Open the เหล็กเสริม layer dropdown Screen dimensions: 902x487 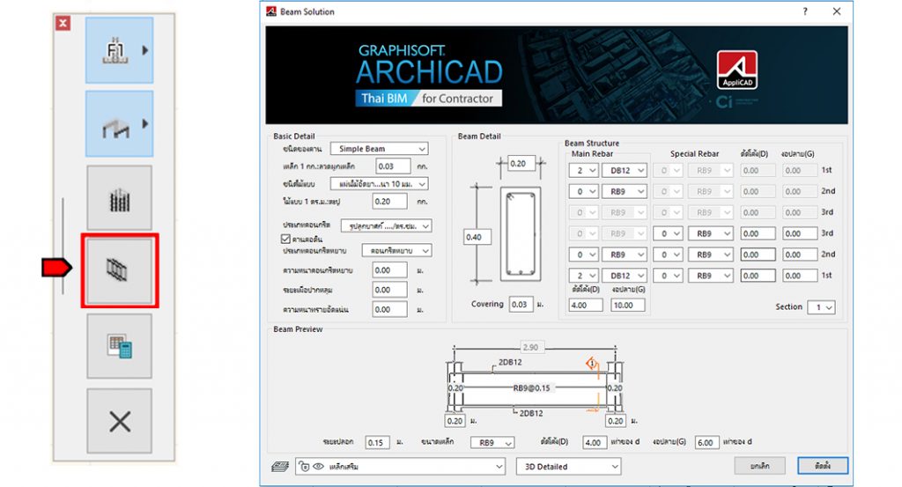coord(401,466)
